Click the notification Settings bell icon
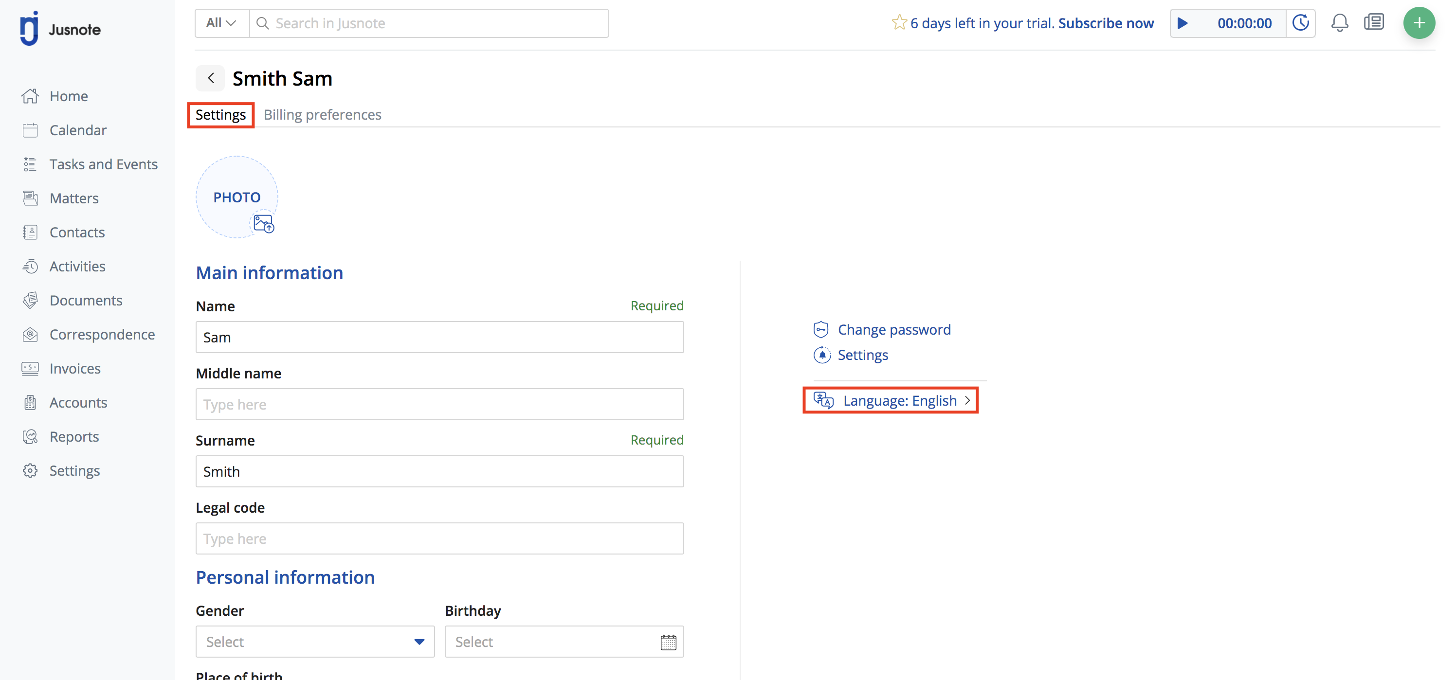Screen dimensions: 1456x680 [822, 355]
